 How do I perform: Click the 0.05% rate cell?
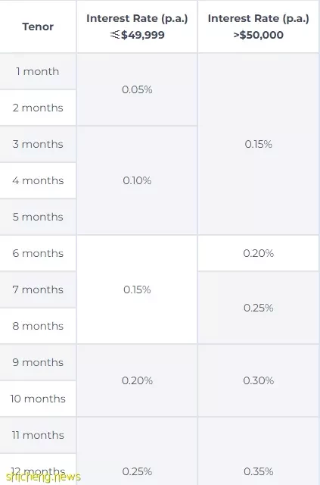click(137, 89)
